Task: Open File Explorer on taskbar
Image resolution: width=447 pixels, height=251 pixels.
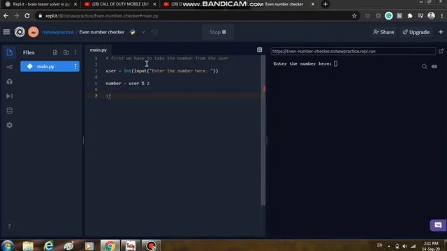Action: click(28, 245)
